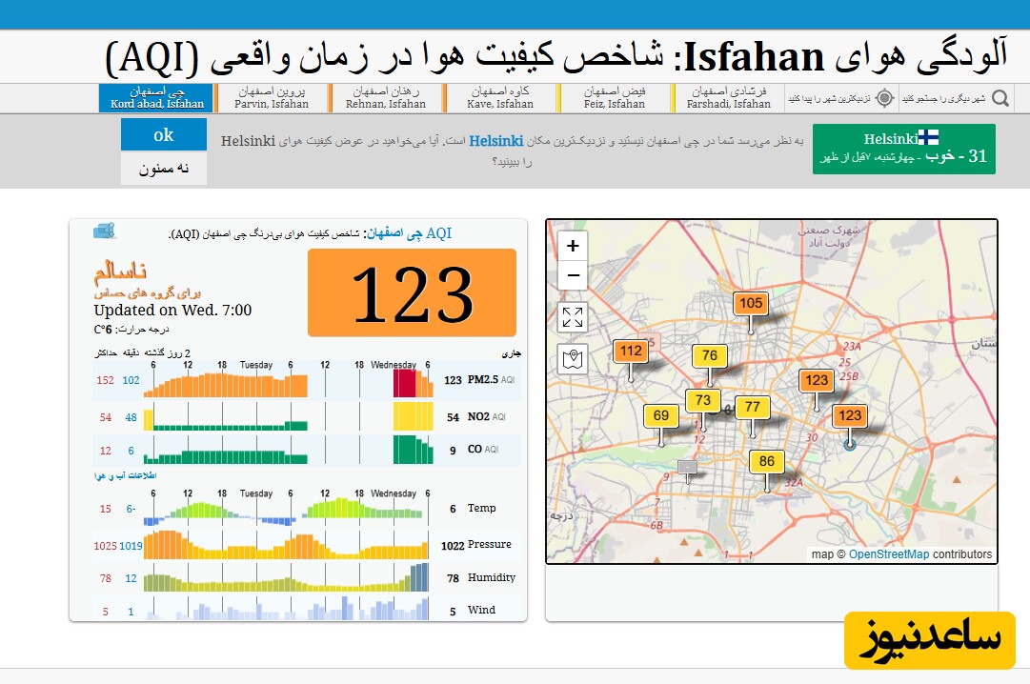Switch to the Feiz, Isfahan station tab
Screen dimensions: 1030x684
coord(615,98)
